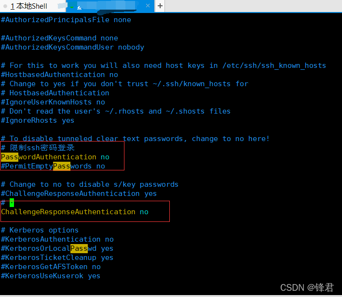Click the line '#AuthorizedKeysCommand none'

tap(59, 38)
